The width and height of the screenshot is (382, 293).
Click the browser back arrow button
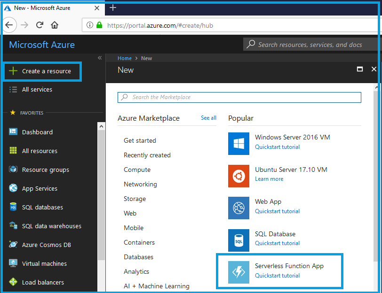[x=9, y=25]
